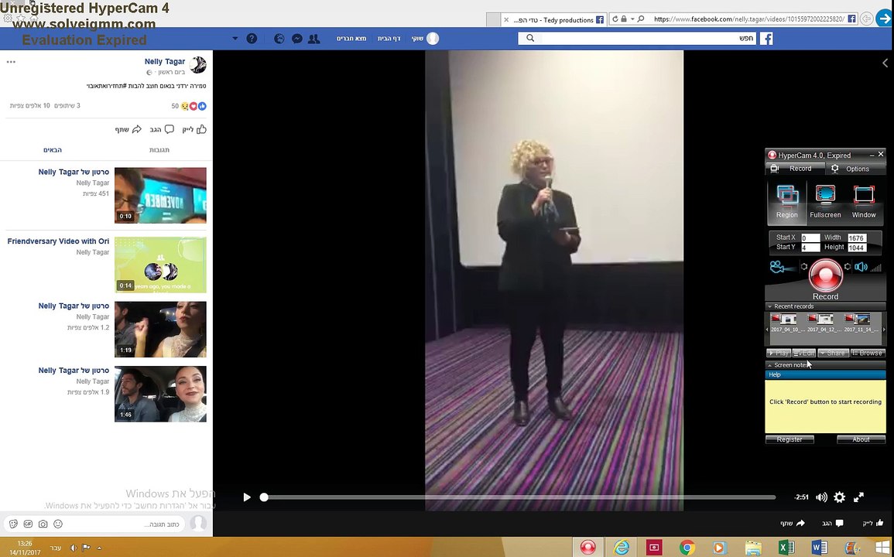Select Region capture mode in HyperCam
Viewport: 894px width, 557px height.
pyautogui.click(x=787, y=202)
